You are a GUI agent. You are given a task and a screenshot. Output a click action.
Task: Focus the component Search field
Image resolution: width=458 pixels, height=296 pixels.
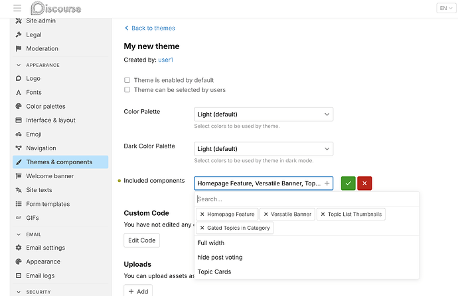coord(307,199)
